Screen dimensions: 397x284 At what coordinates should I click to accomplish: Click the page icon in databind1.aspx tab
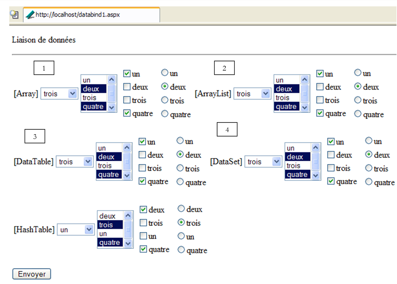click(30, 15)
